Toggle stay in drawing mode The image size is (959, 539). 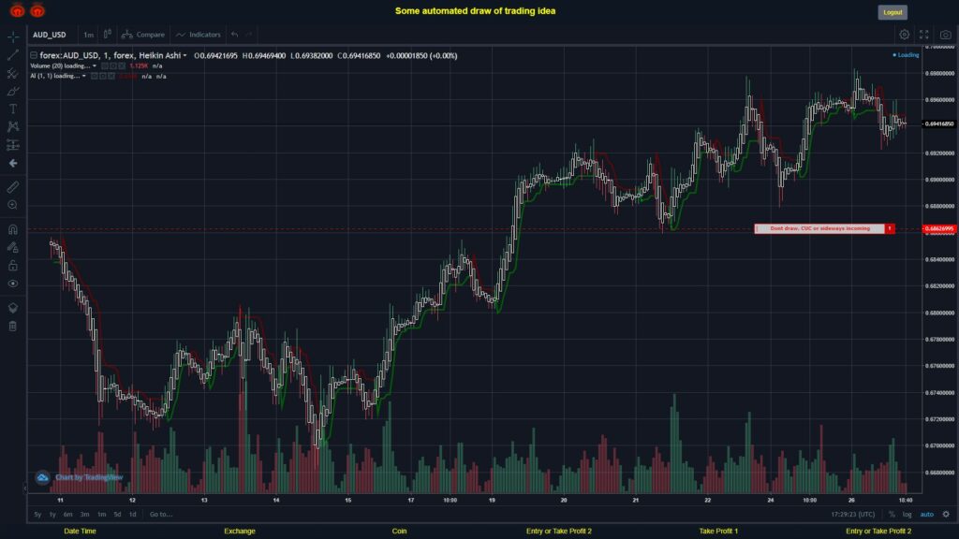click(x=13, y=247)
